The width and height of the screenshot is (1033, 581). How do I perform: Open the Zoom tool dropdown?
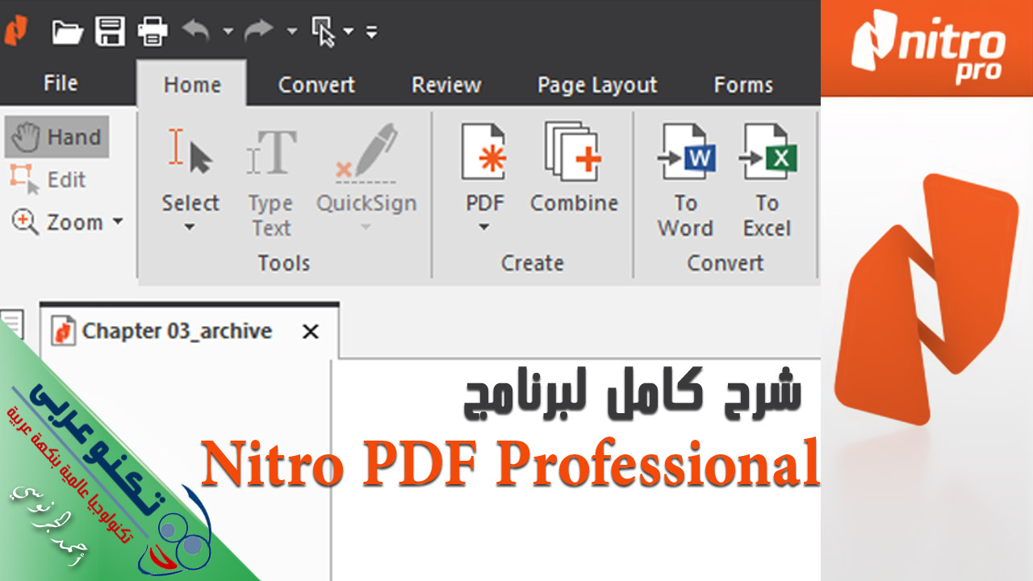click(117, 221)
